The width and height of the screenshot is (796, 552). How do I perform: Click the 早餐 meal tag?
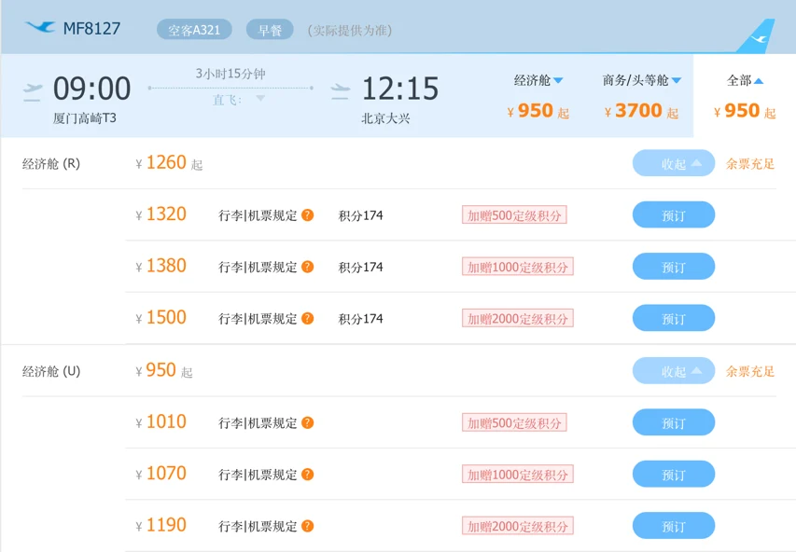(x=270, y=30)
